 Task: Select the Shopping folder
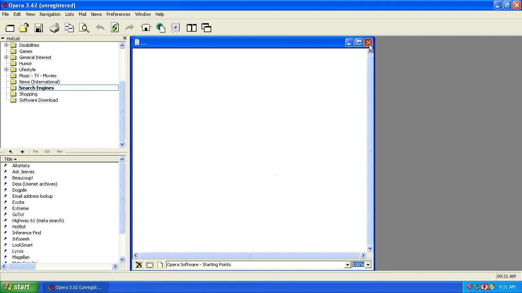[x=28, y=94]
